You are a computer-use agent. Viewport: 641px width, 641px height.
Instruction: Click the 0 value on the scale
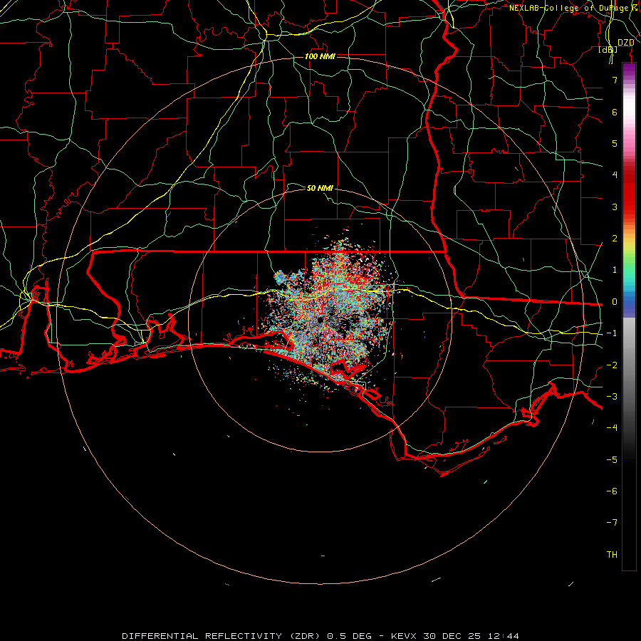tap(615, 302)
